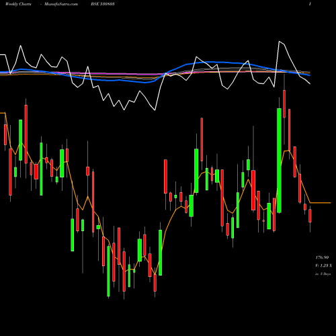Select the last red candlestick at the right end
The height and width of the screenshot is (336, 336).
[310, 216]
